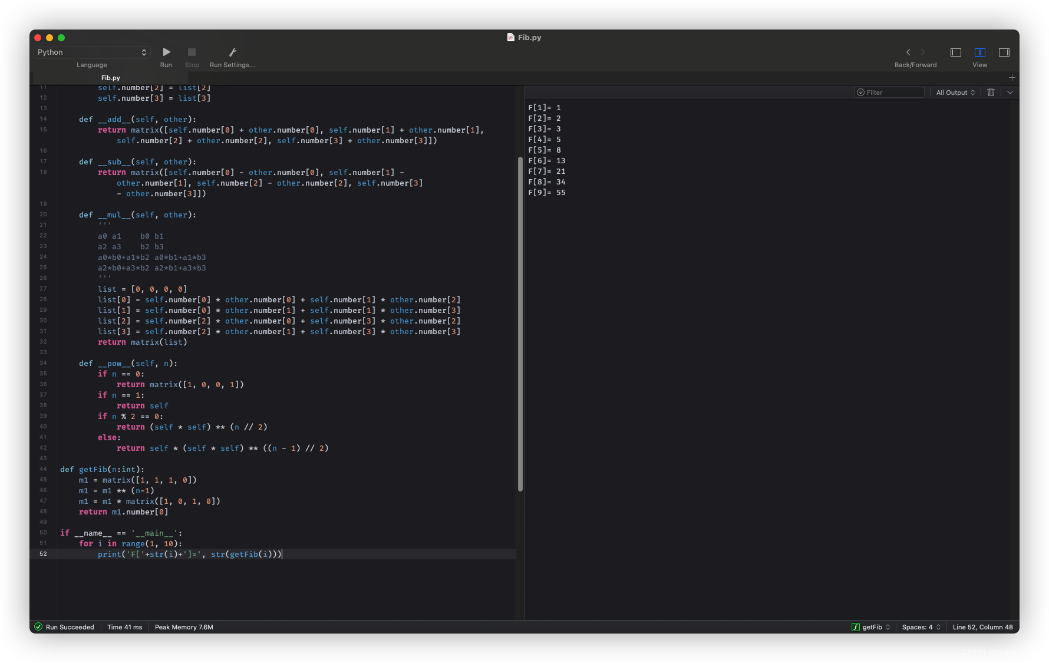Open the getFib symbol navigator dropdown
Image resolution: width=1049 pixels, height=663 pixels.
pyautogui.click(x=871, y=627)
